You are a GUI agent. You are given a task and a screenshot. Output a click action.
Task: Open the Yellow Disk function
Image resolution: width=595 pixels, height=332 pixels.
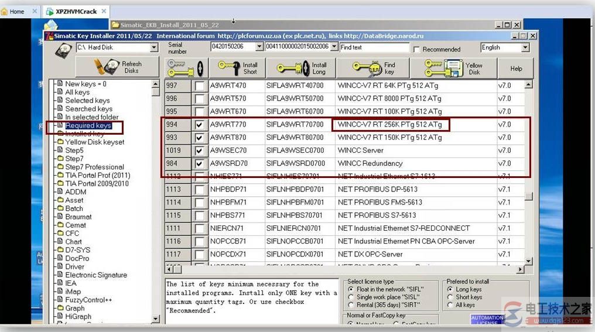coord(453,69)
